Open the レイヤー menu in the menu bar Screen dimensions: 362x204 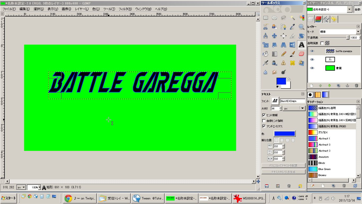pos(82,9)
